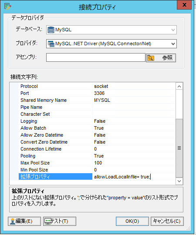Click the 100 value for Max Pool Size
Screen dimensions: 196x235
pos(134,163)
